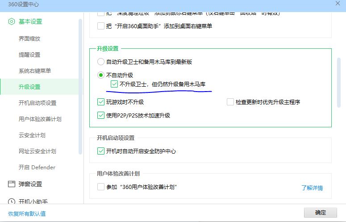
Task: Close the 360设置中心 window
Action: pyautogui.click(x=338, y=3)
